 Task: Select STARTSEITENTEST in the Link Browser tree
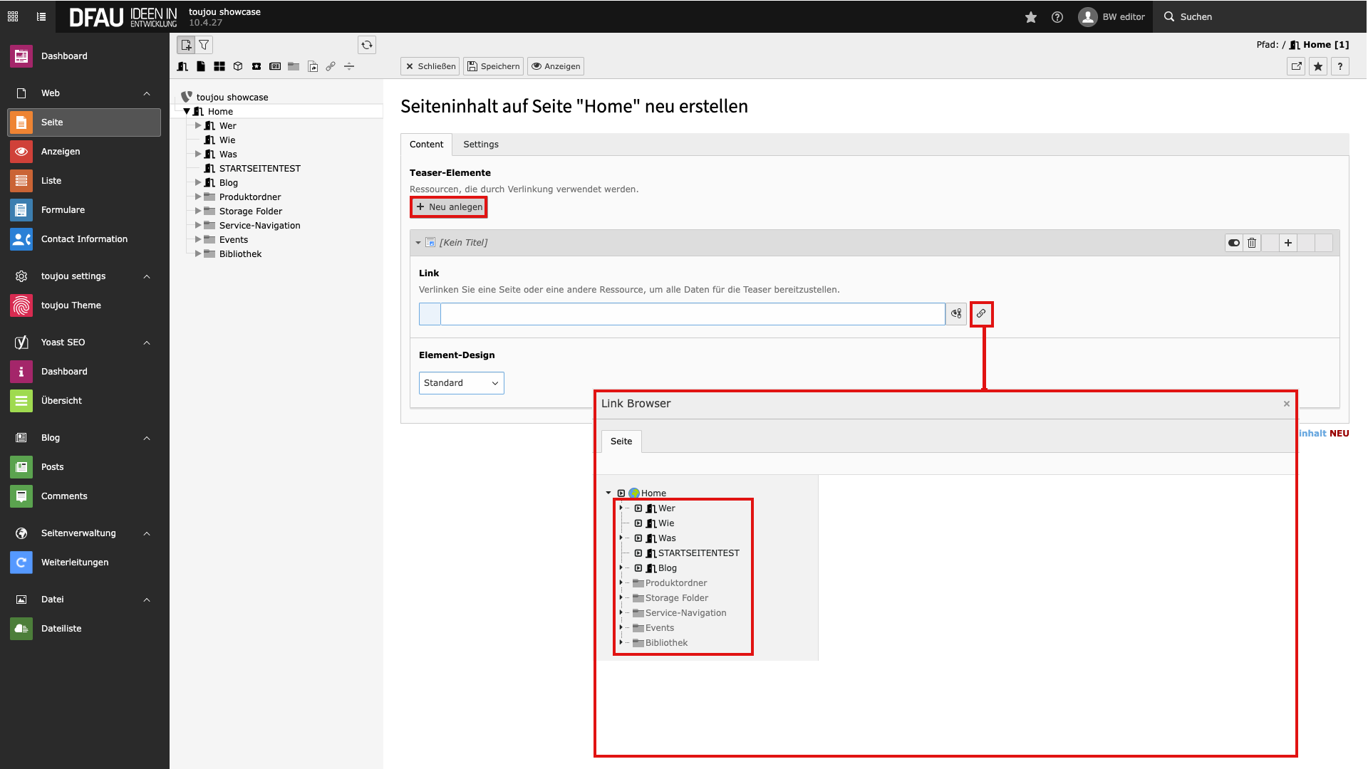click(698, 553)
